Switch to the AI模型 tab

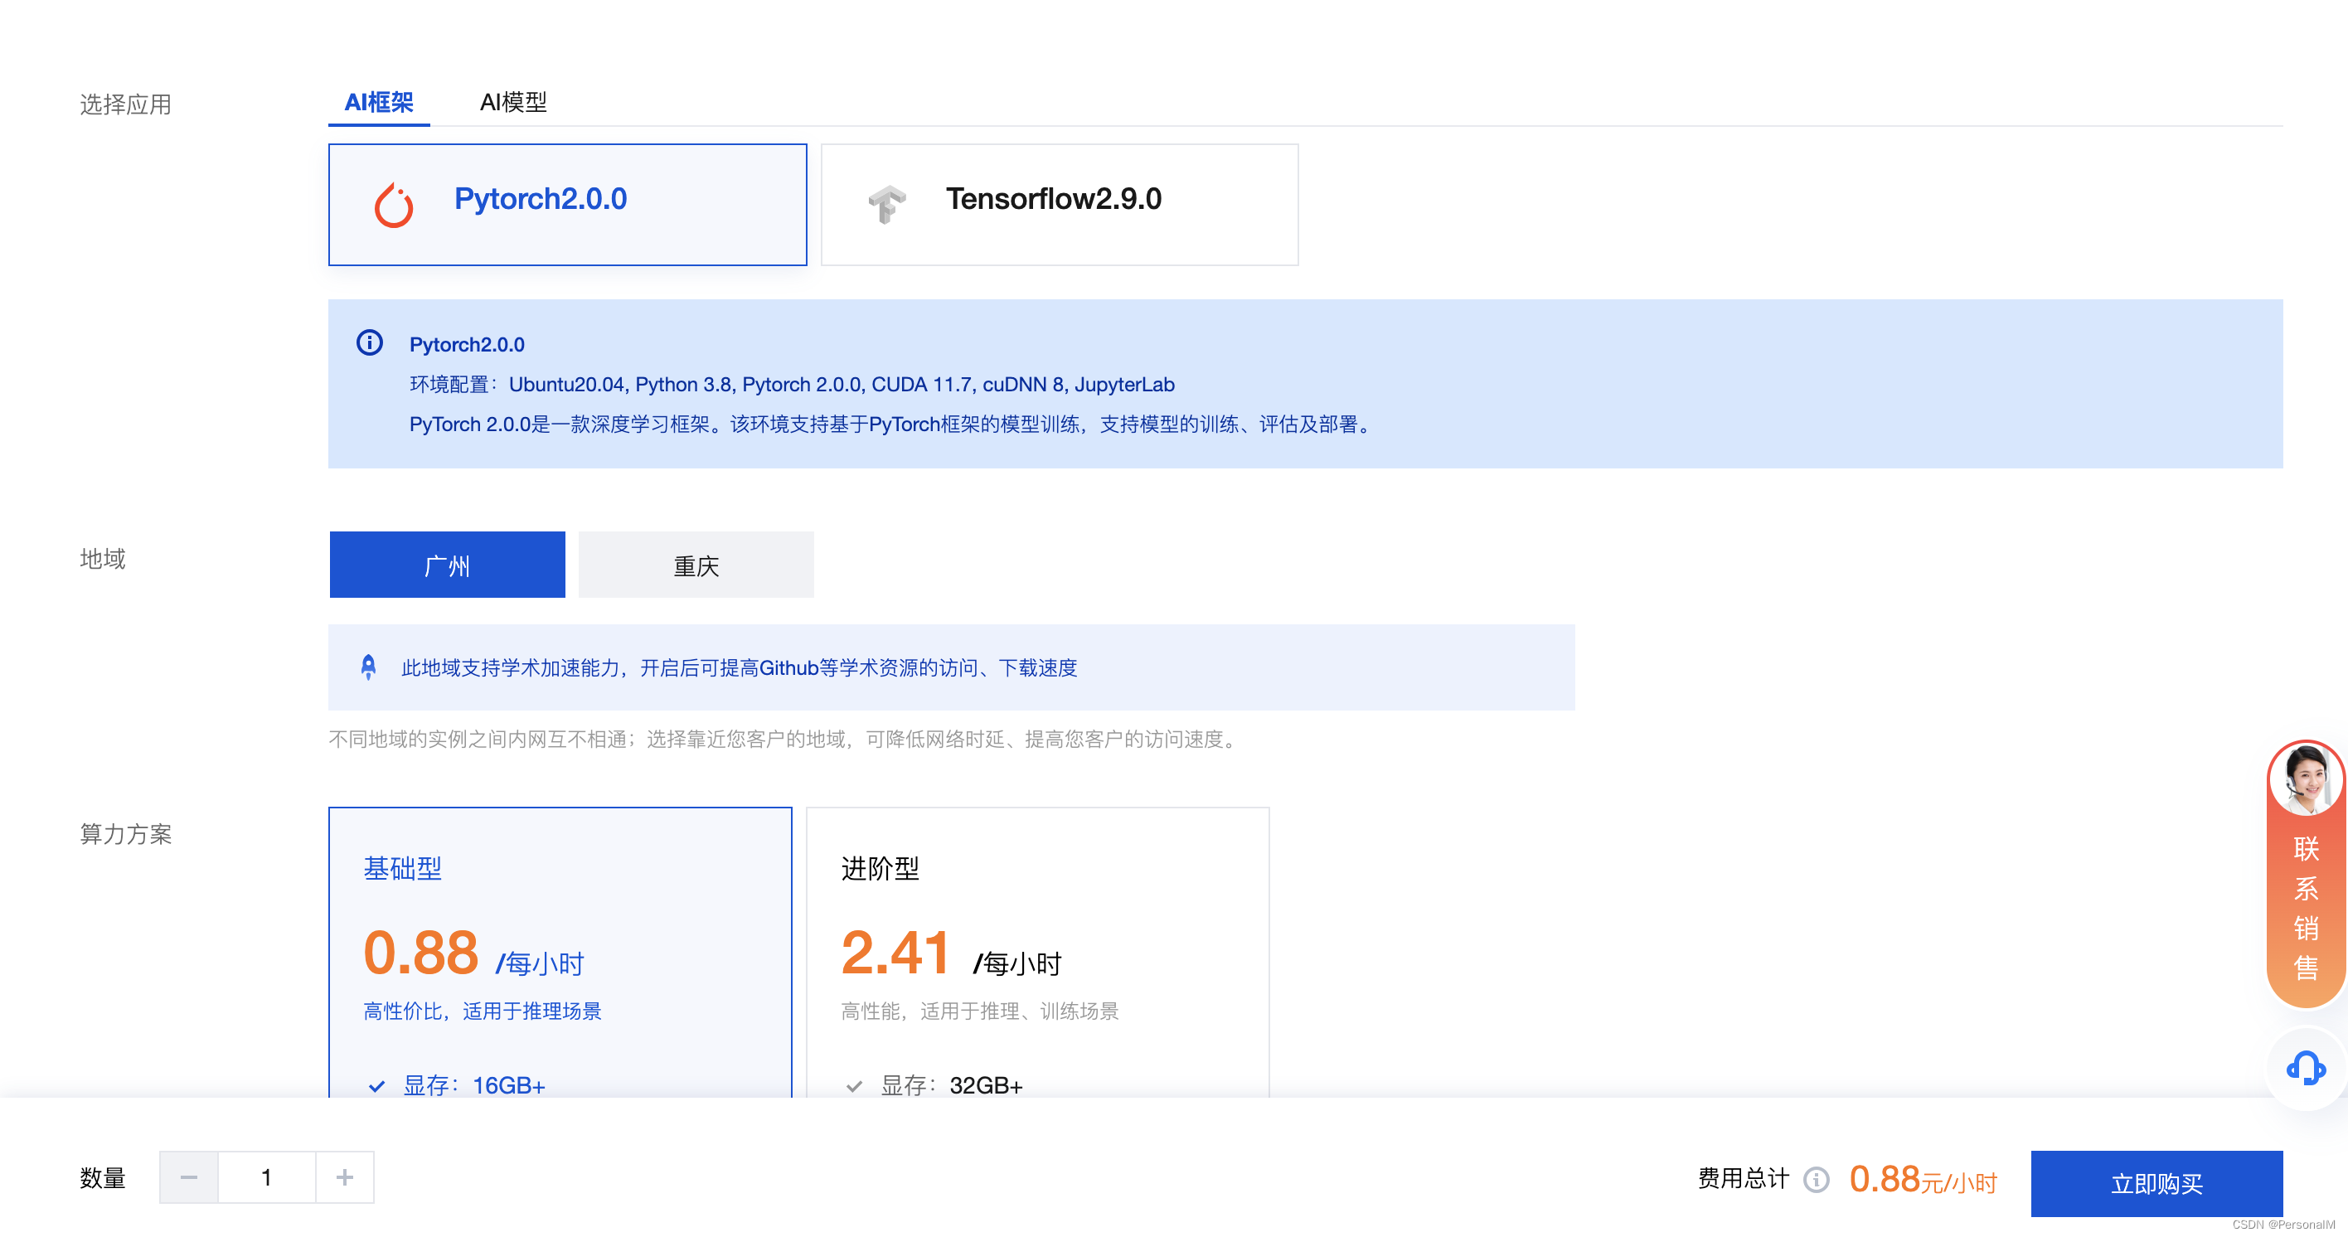pos(513,102)
